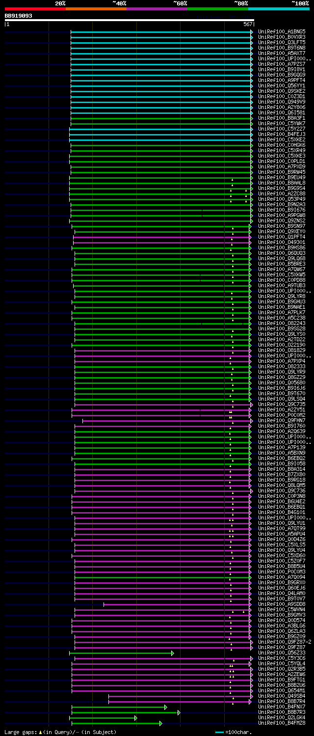Viewport: 314px width, 736px height.
Task: Select hit label UniRef100_A2ZEW6
Action: click(x=282, y=674)
